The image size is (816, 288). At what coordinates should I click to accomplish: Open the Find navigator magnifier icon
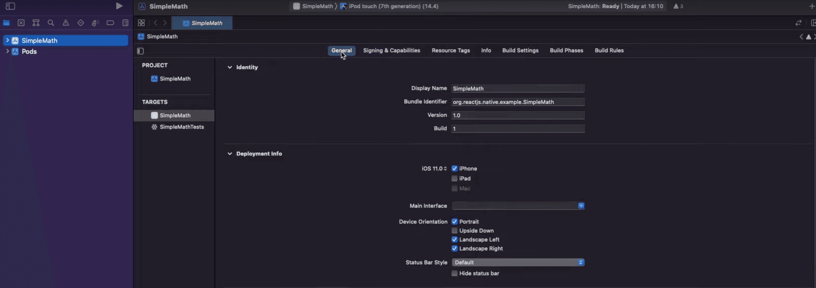(x=51, y=23)
